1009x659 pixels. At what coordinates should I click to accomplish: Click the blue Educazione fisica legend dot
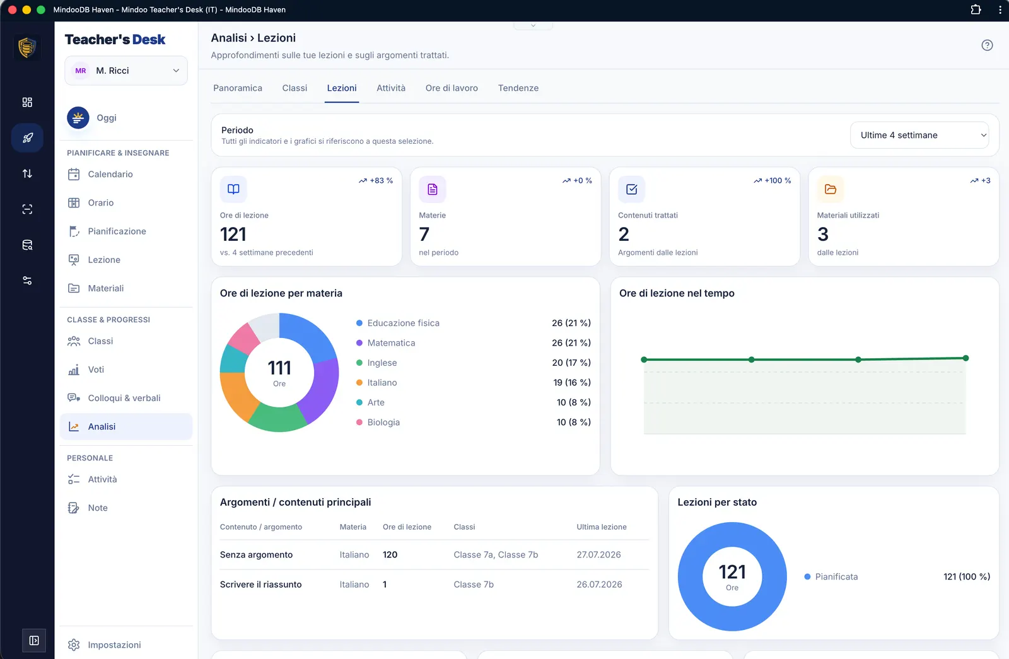pyautogui.click(x=359, y=323)
